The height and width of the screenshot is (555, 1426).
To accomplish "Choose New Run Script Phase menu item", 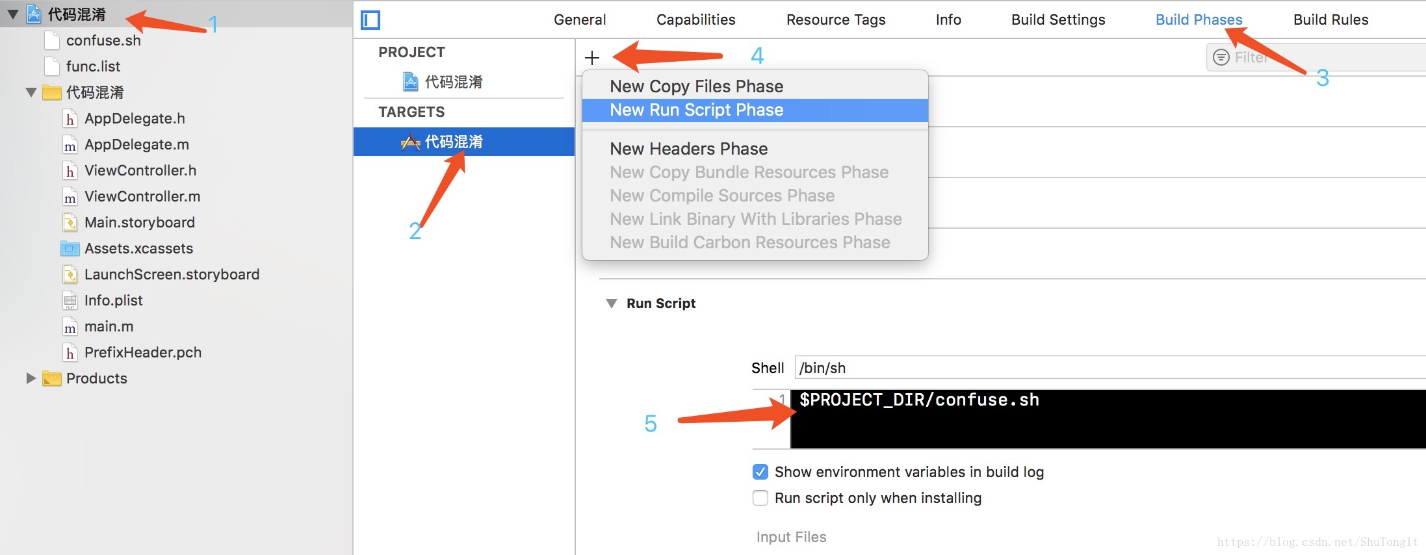I will [755, 110].
